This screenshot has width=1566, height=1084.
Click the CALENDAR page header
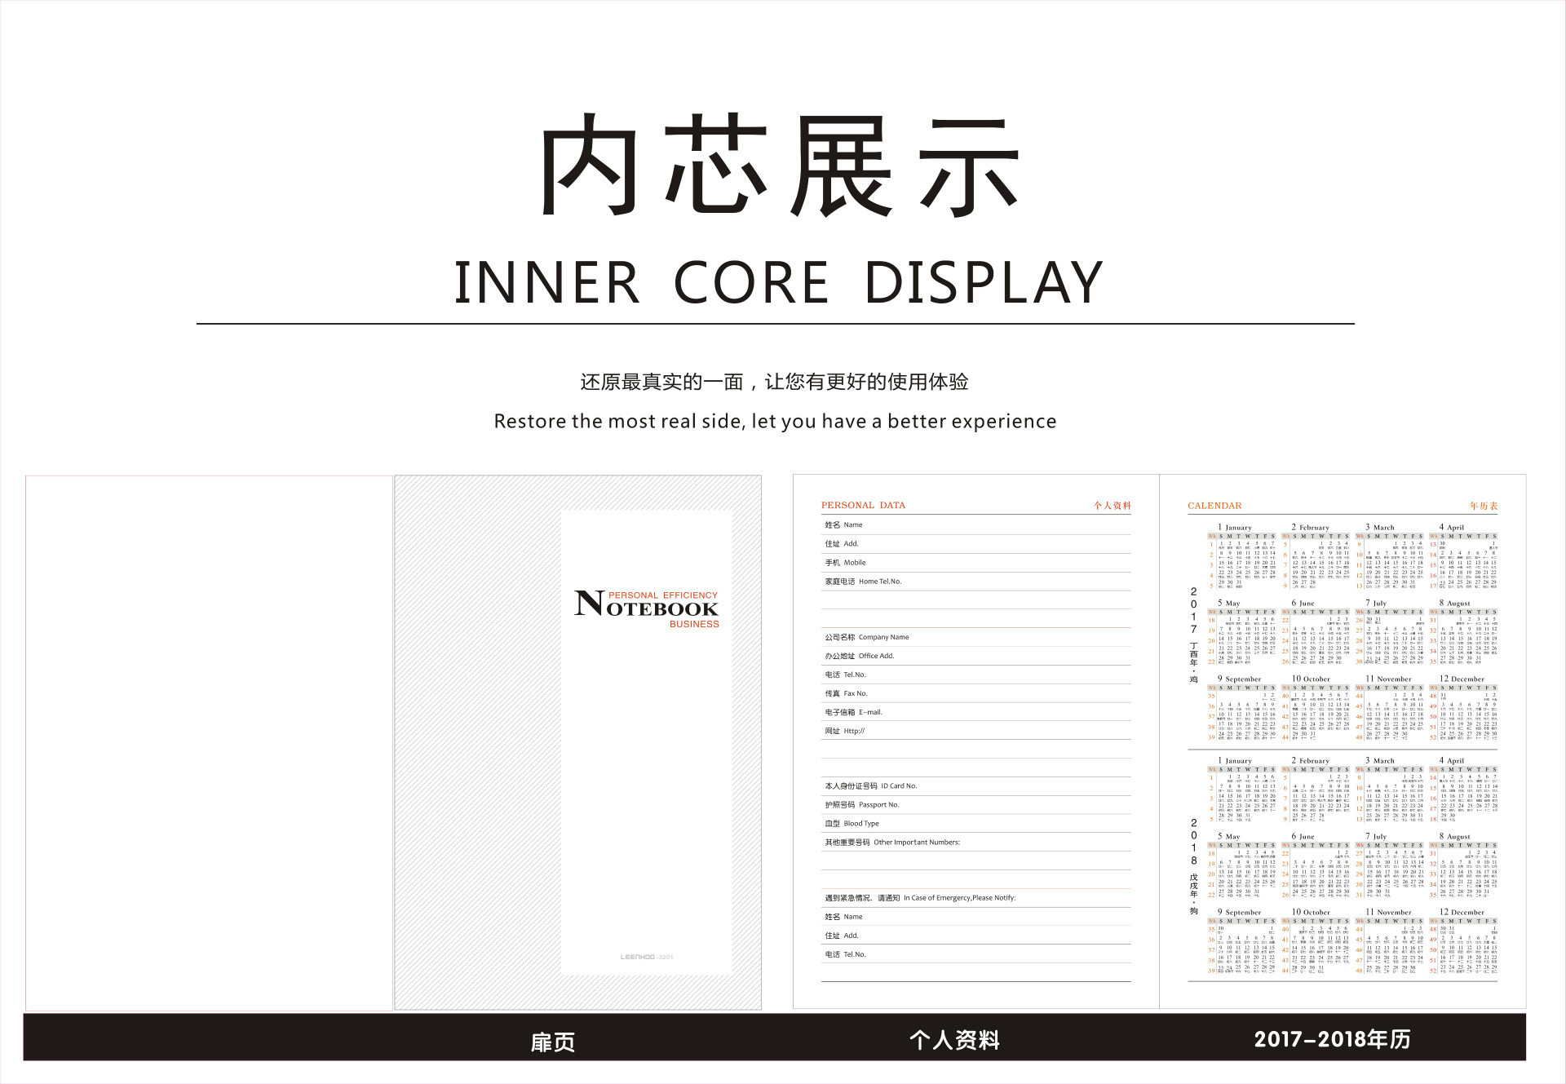(x=1214, y=506)
